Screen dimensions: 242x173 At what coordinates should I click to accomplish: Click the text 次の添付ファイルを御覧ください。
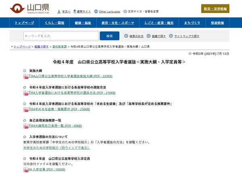(x=48, y=164)
